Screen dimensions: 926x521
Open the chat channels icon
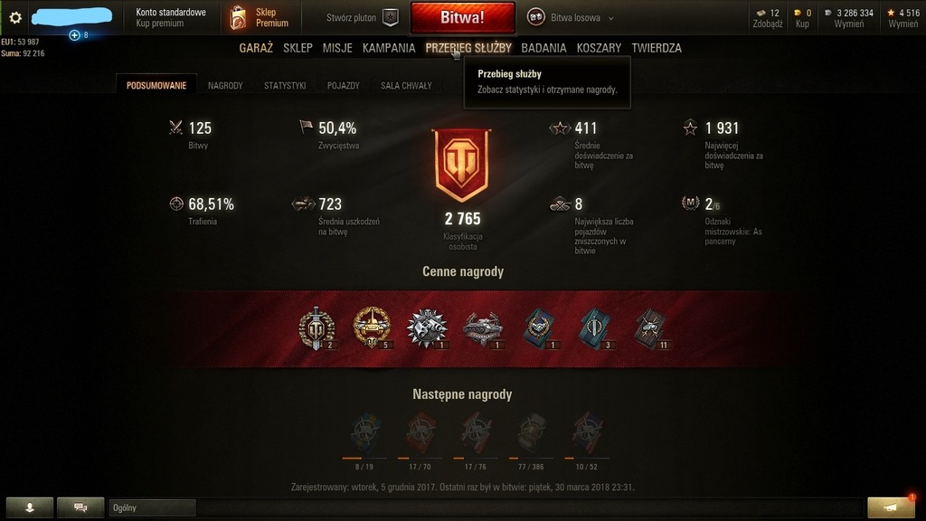pos(80,507)
